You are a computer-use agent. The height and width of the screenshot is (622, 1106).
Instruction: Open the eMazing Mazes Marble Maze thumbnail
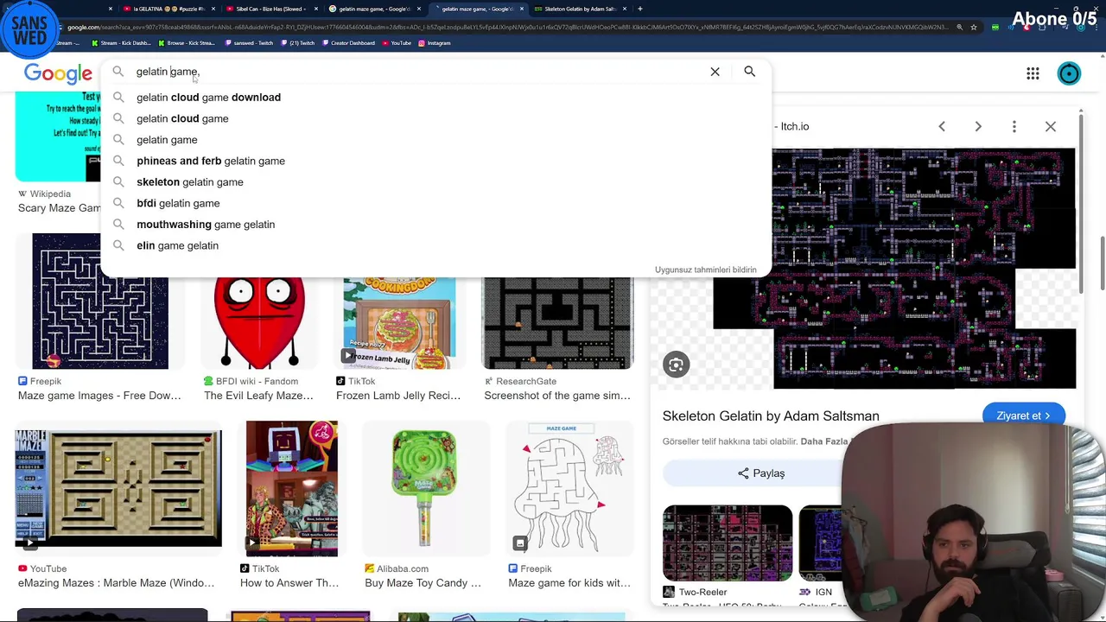tap(118, 489)
